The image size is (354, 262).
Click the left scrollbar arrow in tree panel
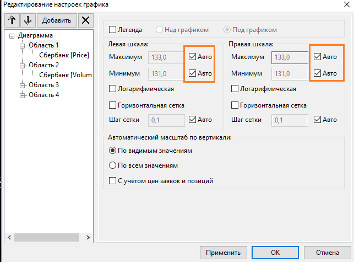coord(9,237)
